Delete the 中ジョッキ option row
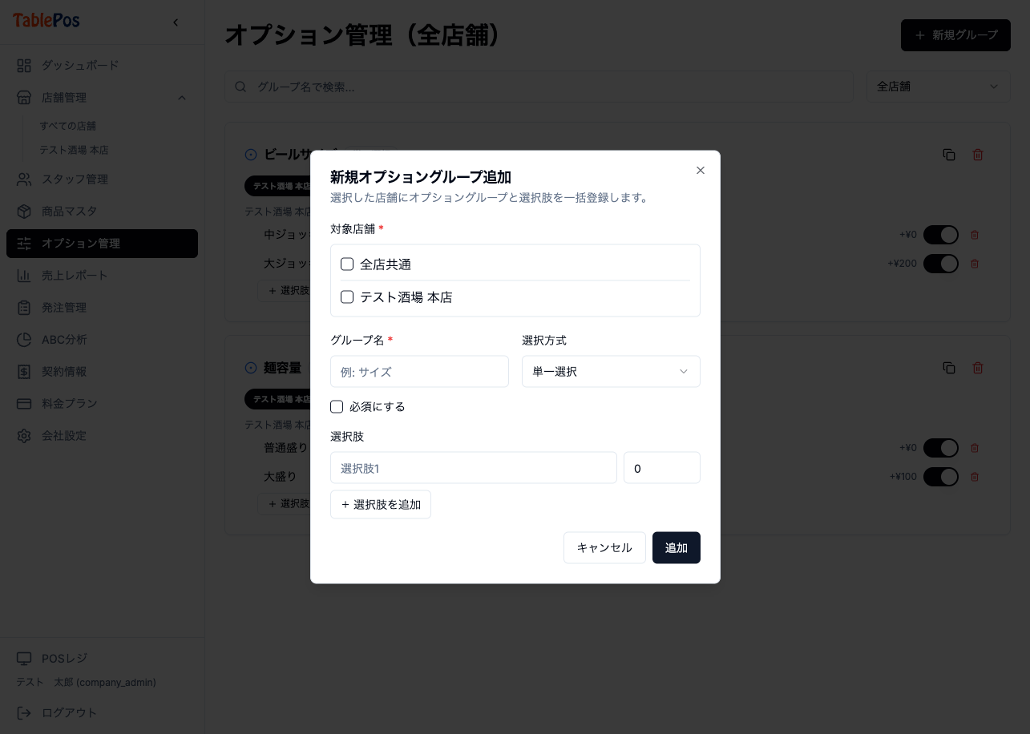1030x734 pixels. (975, 235)
